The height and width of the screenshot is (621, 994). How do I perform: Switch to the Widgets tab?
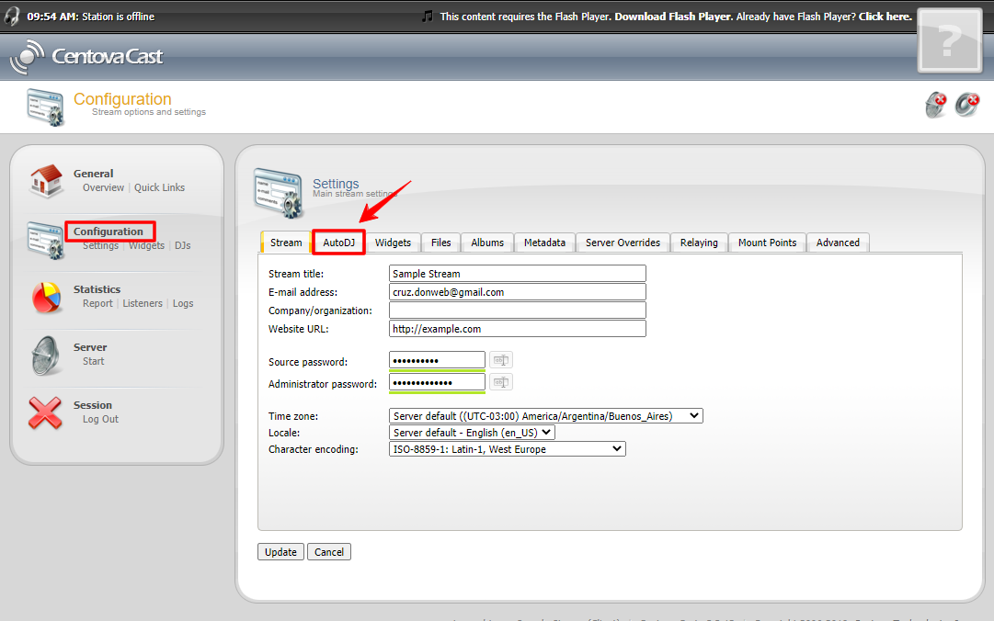pyautogui.click(x=393, y=243)
